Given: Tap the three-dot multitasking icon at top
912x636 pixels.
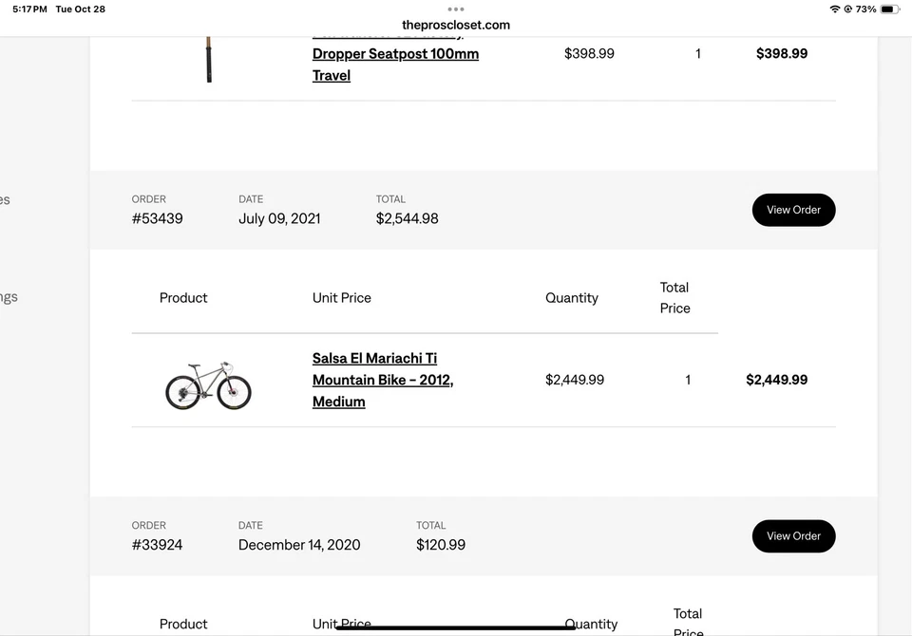Looking at the screenshot, I should click(x=456, y=9).
